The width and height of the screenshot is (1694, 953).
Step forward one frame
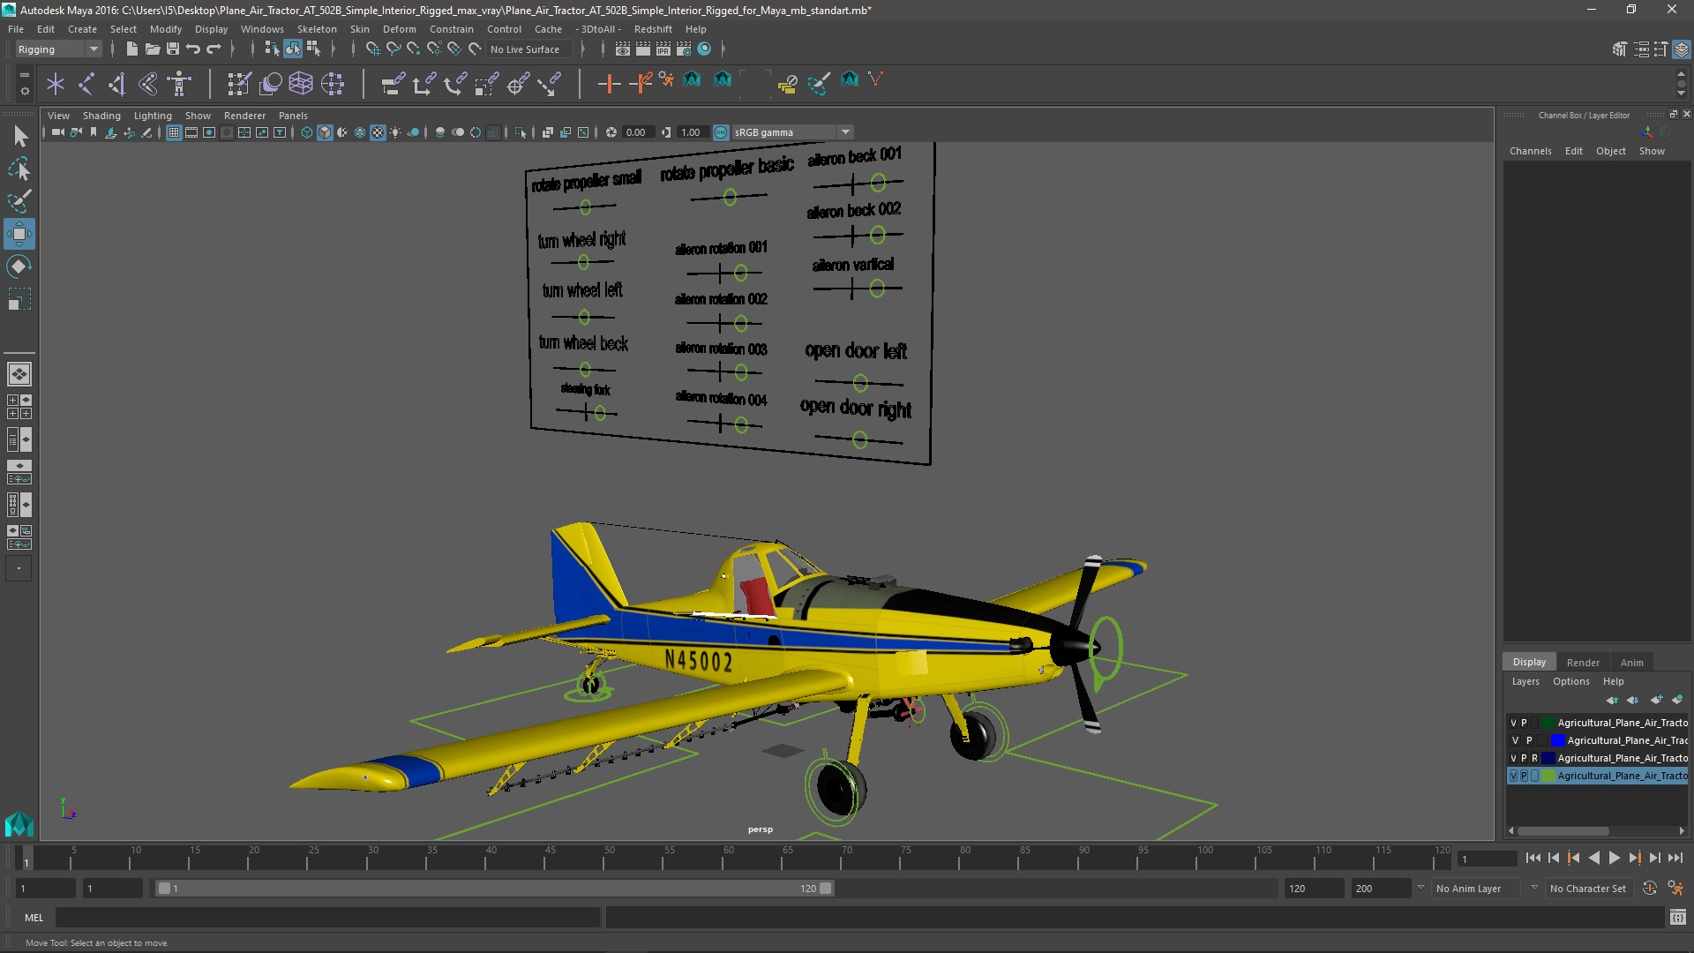[1654, 858]
